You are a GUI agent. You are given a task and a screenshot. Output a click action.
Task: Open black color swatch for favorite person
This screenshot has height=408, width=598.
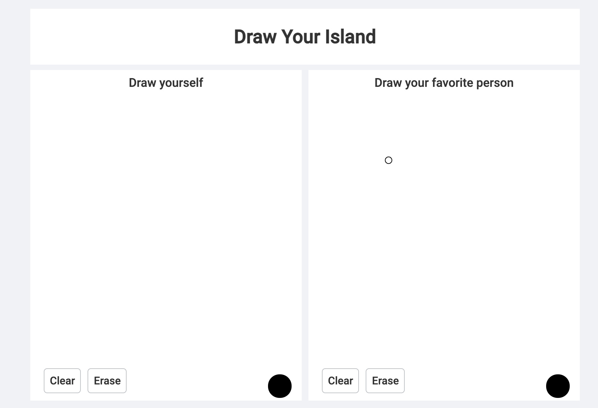tap(558, 386)
